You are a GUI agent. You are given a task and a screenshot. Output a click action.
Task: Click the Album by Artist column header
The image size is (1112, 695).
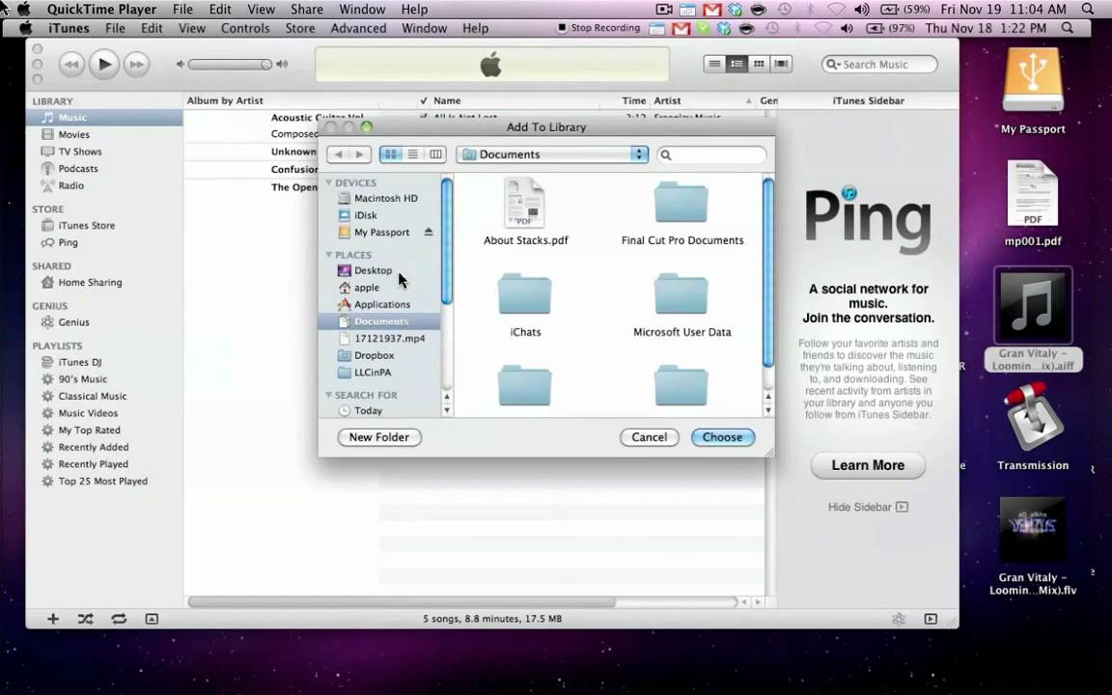point(282,100)
